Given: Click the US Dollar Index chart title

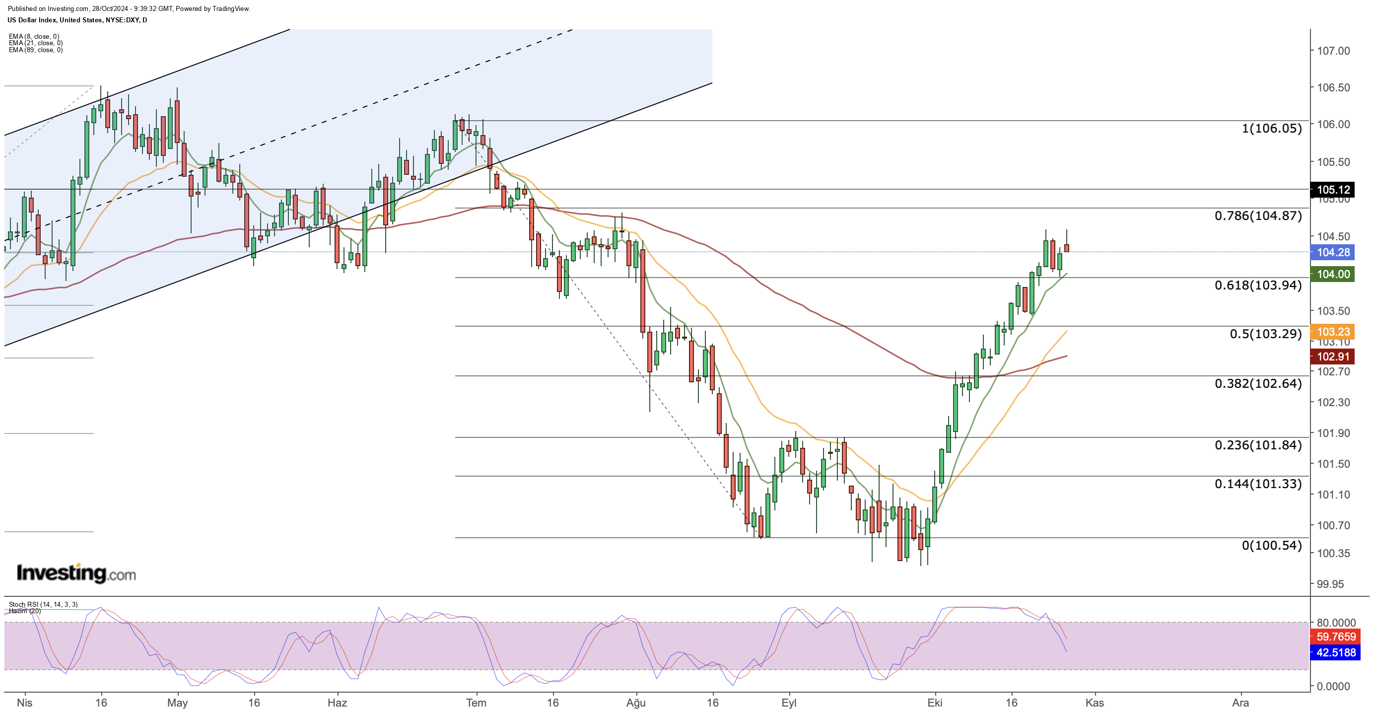Looking at the screenshot, I should pos(77,20).
